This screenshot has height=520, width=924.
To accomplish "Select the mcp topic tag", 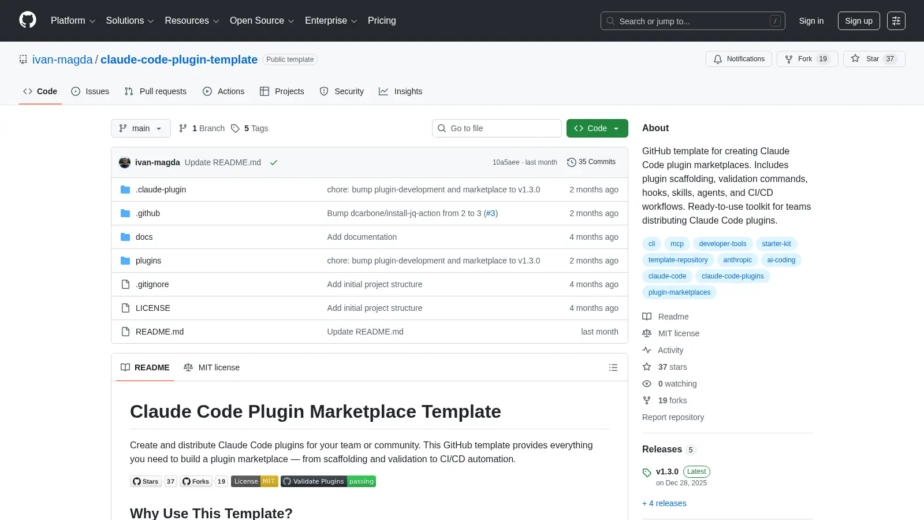I will 677,244.
